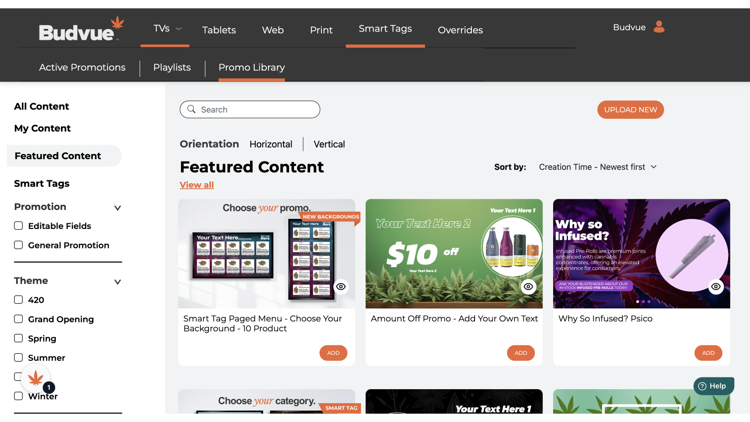Click into the Search input field
Viewport: 750px width, 422px height.
point(250,109)
